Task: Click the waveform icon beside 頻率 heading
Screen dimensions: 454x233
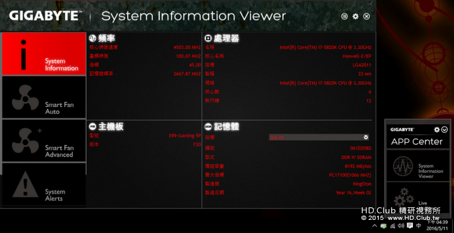Action: click(x=93, y=38)
